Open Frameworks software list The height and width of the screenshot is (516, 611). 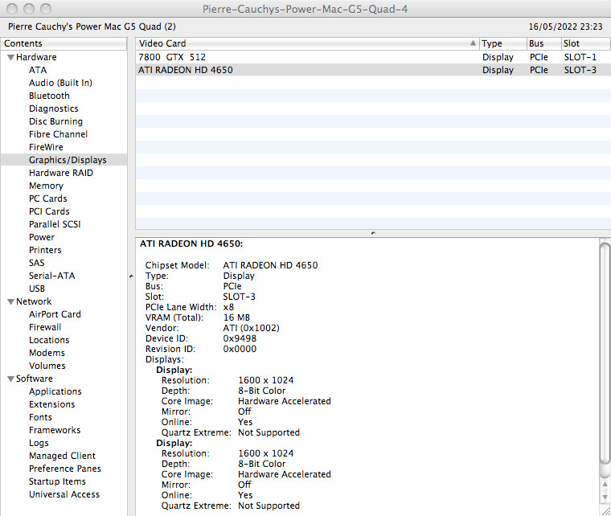(x=55, y=430)
